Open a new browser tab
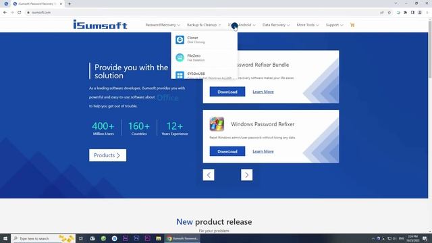This screenshot has width=432, height=243. (70, 4)
